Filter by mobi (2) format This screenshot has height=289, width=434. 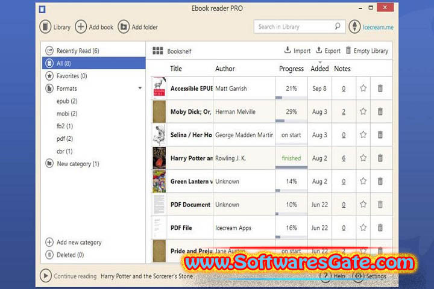pyautogui.click(x=67, y=113)
